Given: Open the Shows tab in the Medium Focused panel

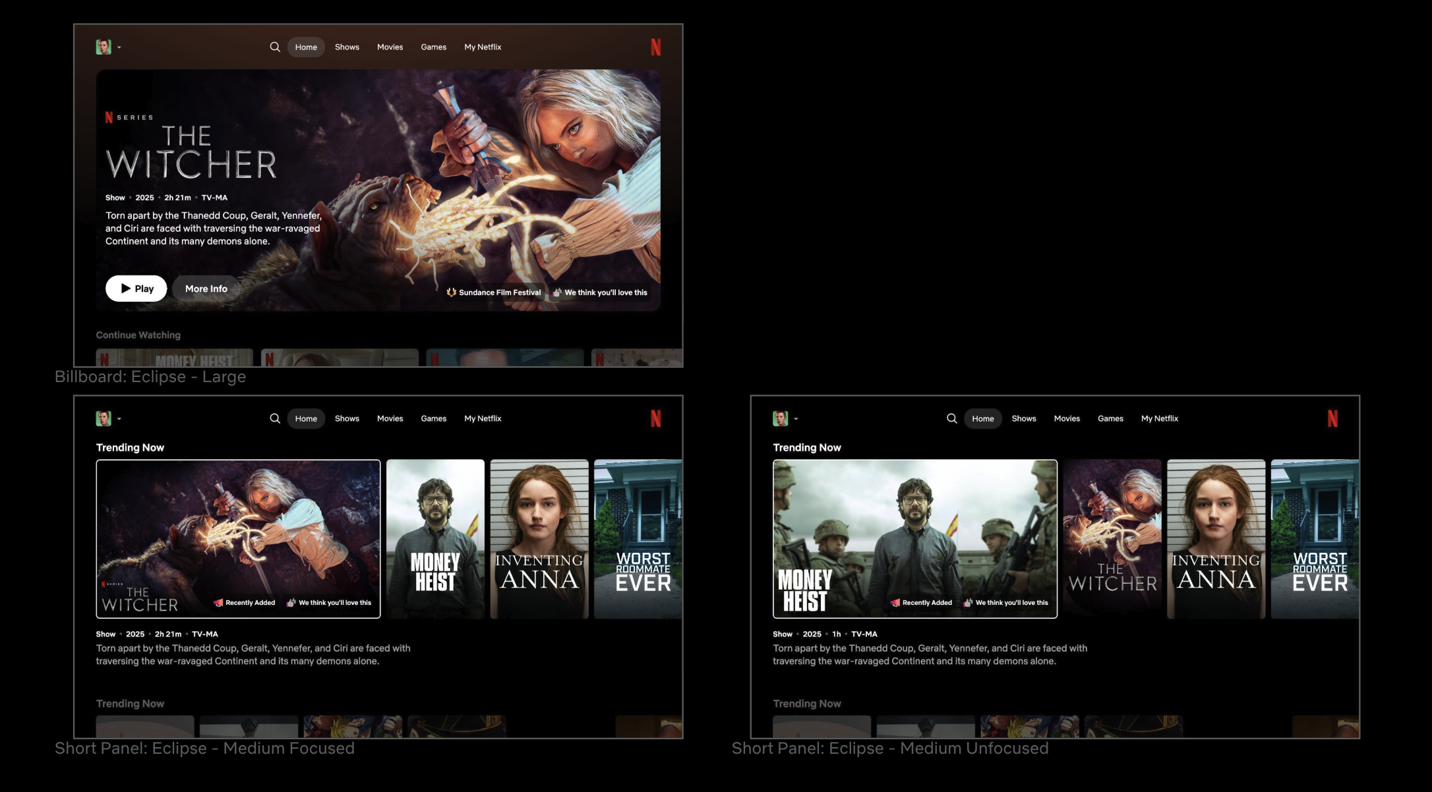Looking at the screenshot, I should pyautogui.click(x=347, y=418).
